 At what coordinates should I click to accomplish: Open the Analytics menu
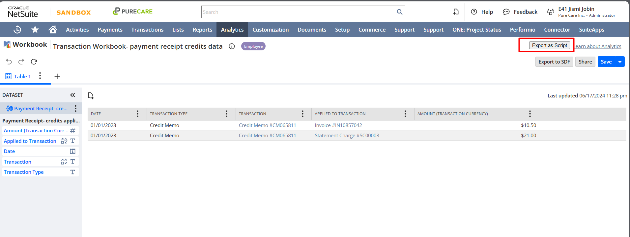coord(232,30)
